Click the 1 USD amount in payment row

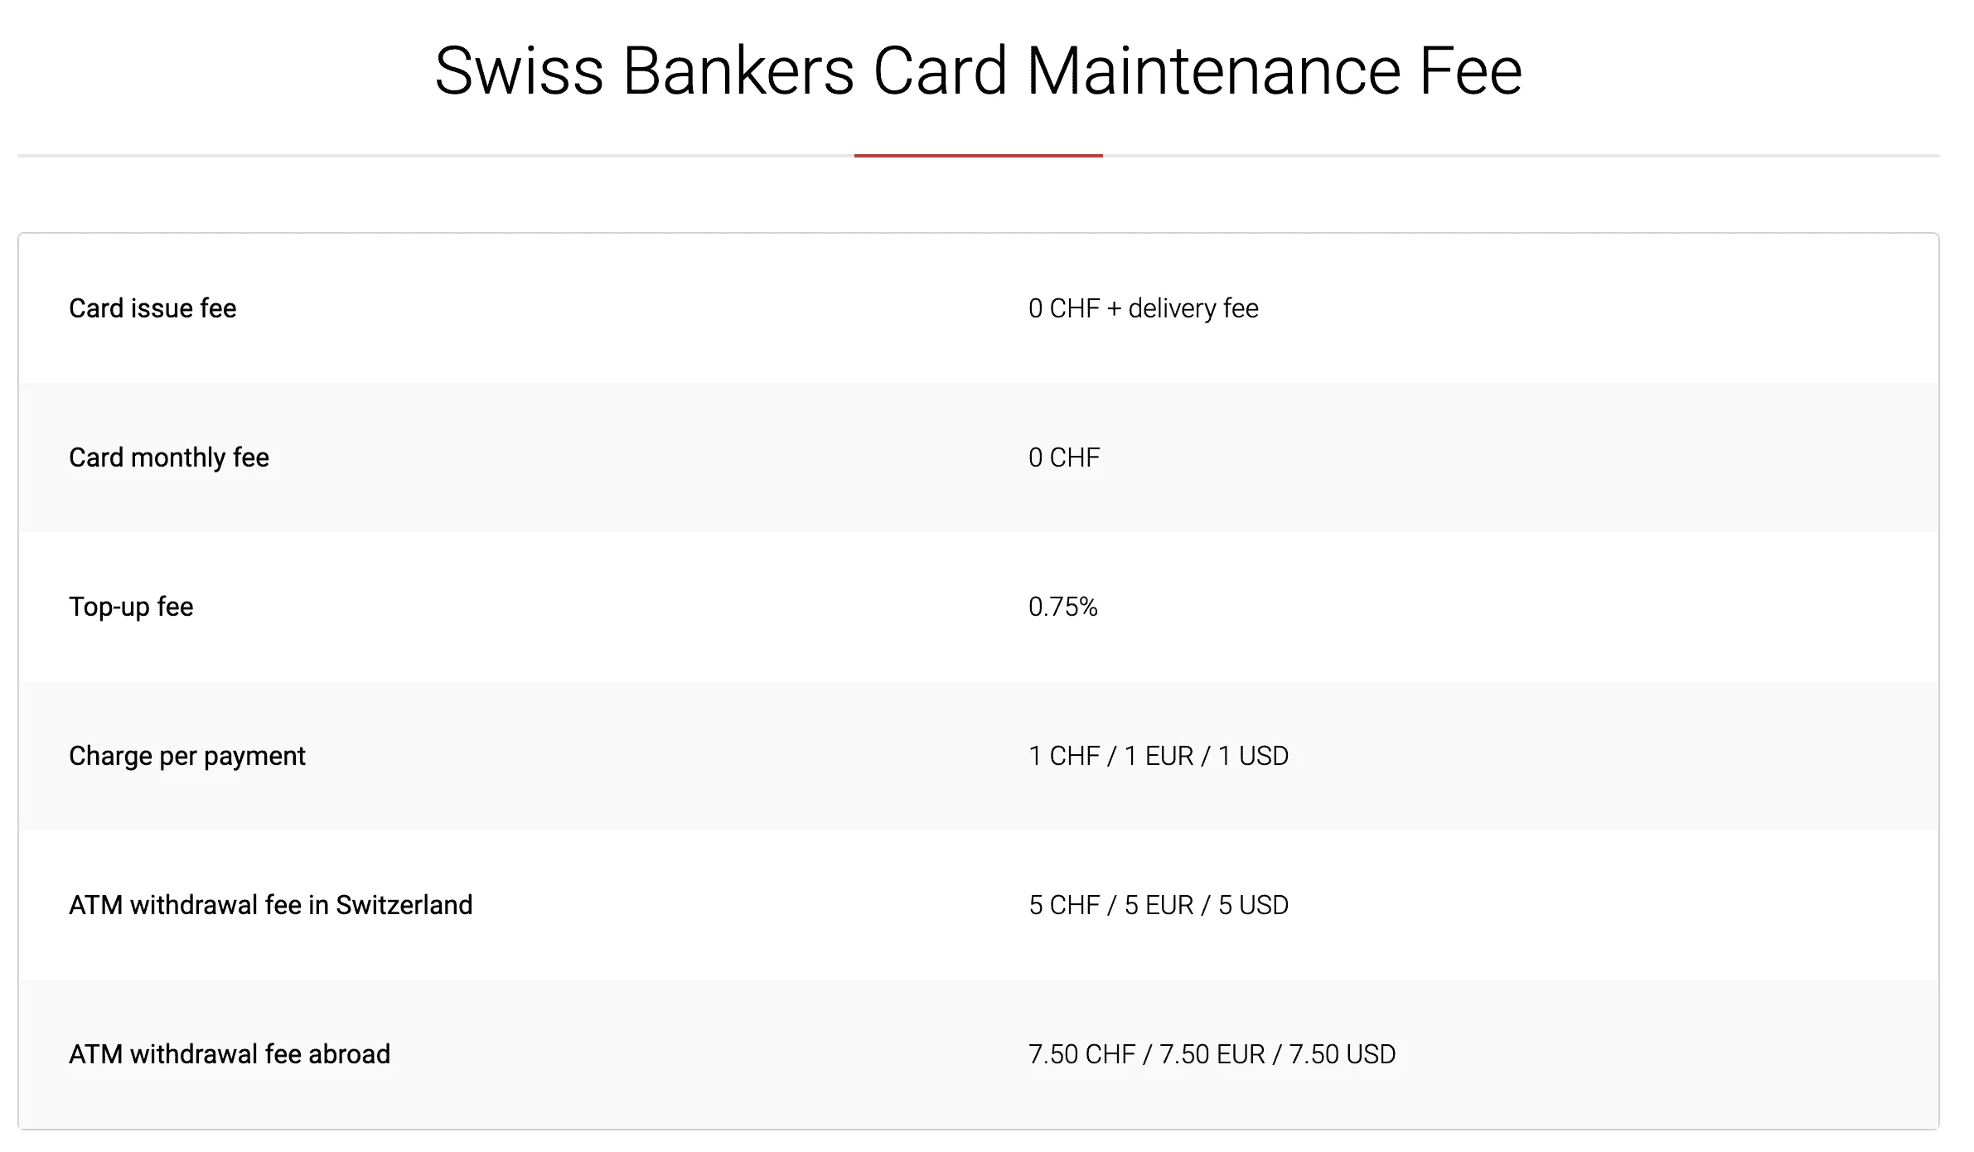[1253, 756]
